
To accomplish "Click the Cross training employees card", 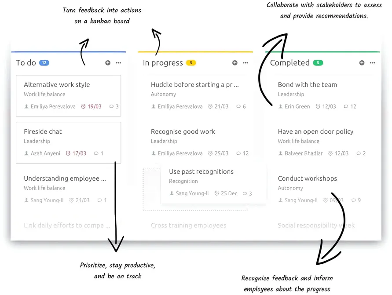I will tap(189, 225).
